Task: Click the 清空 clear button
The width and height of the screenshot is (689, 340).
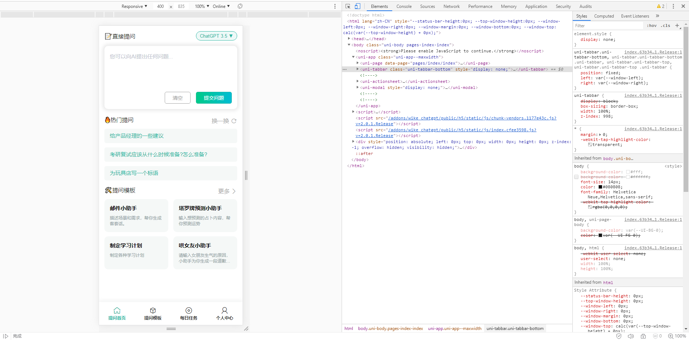Action: click(178, 98)
